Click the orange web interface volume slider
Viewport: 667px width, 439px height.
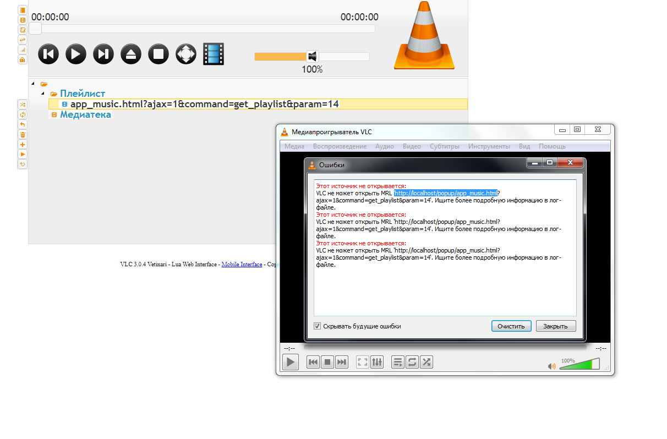[311, 56]
